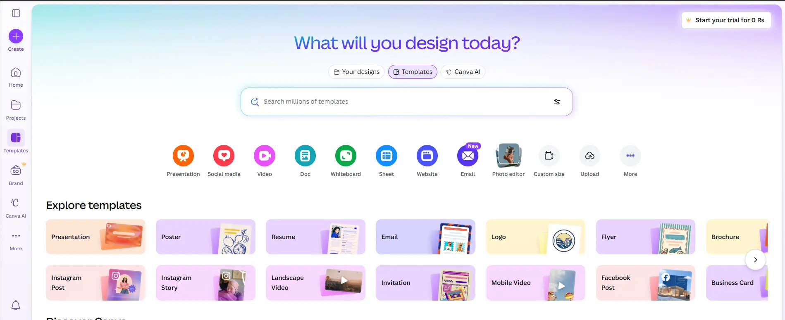This screenshot has height=320, width=785.
Task: Open Projects folder in sidebar
Action: coord(16,110)
